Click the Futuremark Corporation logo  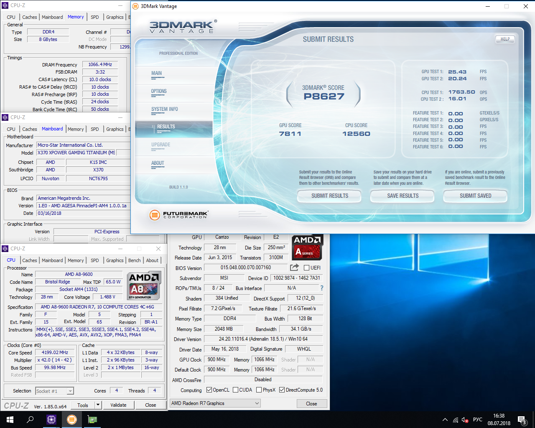tap(178, 215)
